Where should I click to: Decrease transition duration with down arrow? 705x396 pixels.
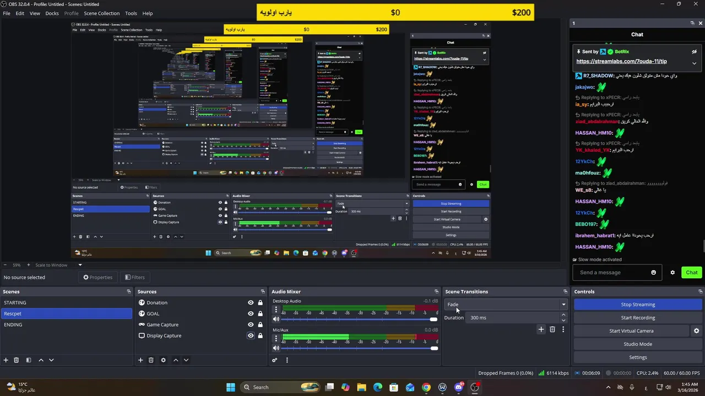563,320
